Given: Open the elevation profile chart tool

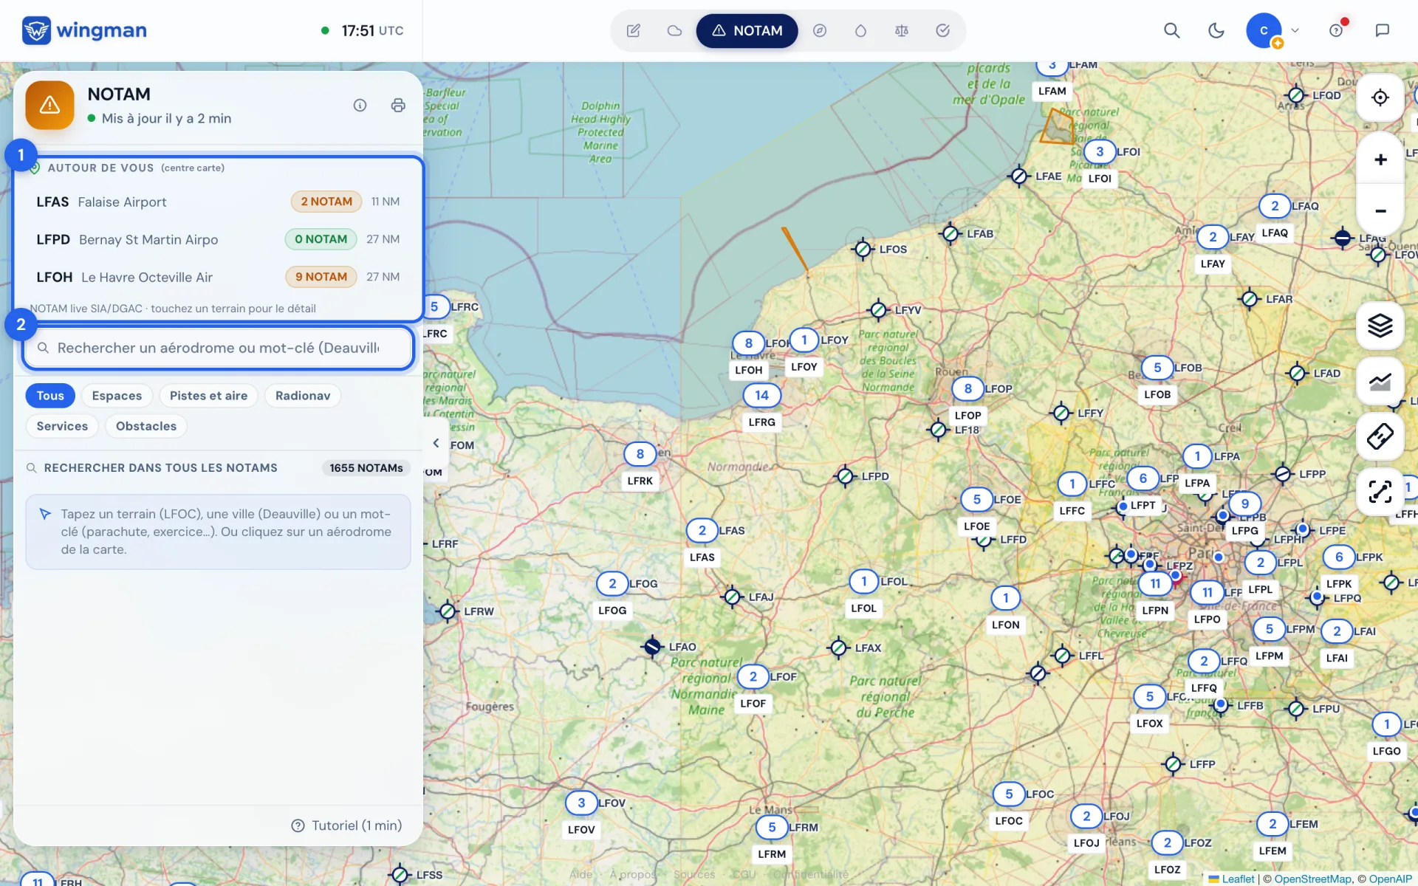Looking at the screenshot, I should (x=1380, y=382).
